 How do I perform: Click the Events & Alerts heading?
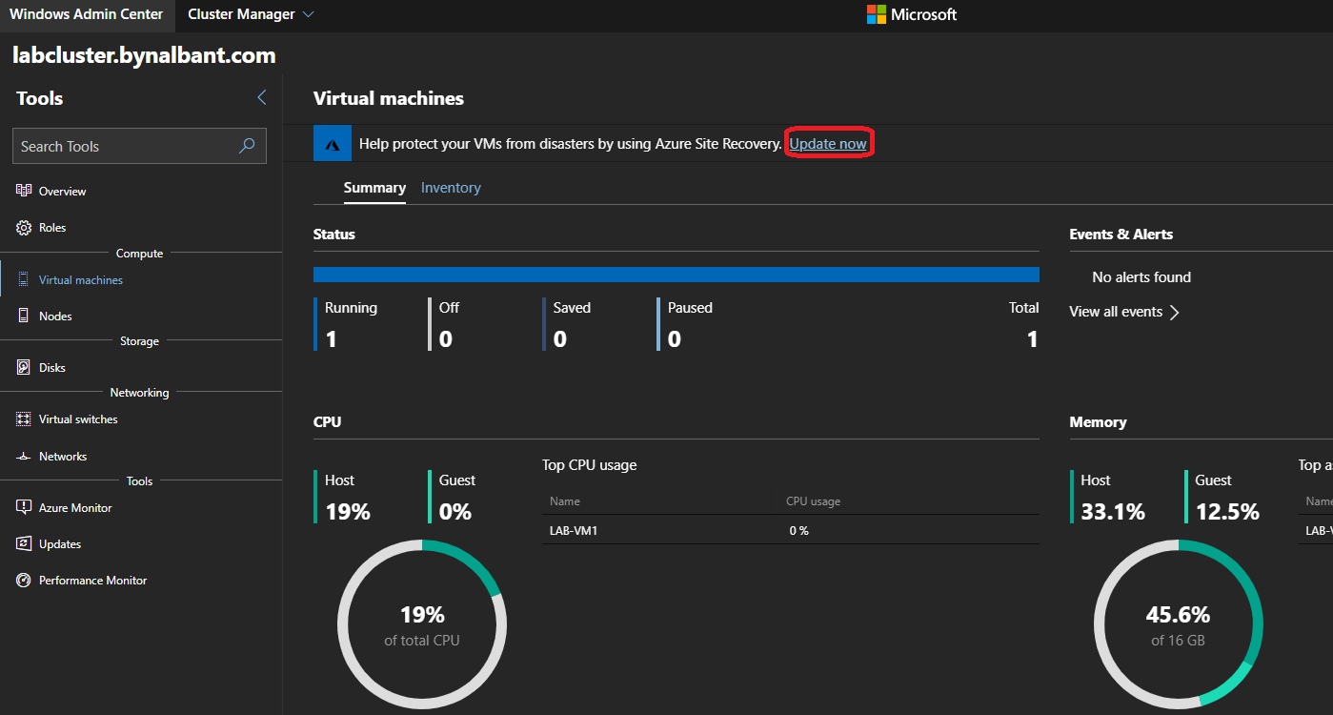[1121, 235]
